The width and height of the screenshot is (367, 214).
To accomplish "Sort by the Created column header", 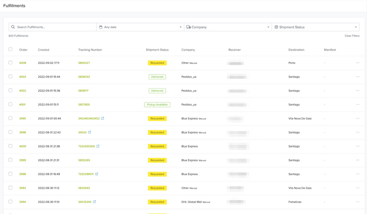I will 44,50.
